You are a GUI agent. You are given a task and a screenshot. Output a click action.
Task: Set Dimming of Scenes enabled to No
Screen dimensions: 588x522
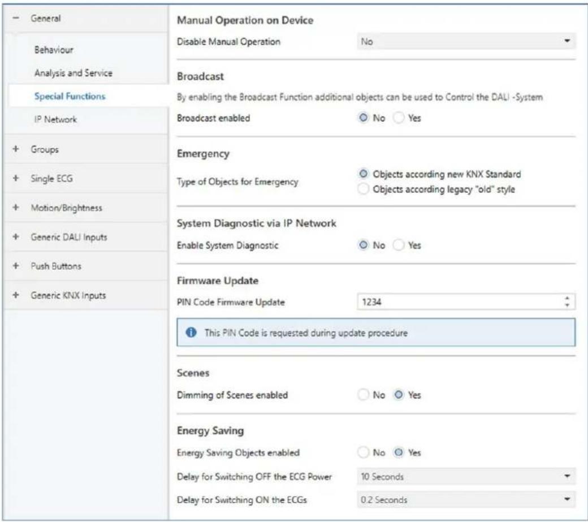click(x=364, y=395)
